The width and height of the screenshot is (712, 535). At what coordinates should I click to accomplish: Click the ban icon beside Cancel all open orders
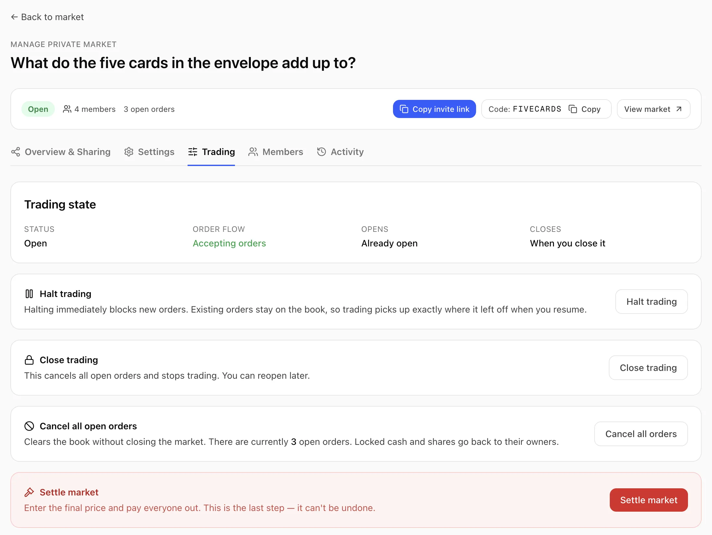29,426
